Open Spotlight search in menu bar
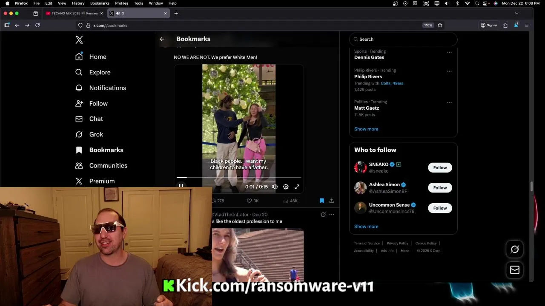545x306 pixels. pos(477,3)
